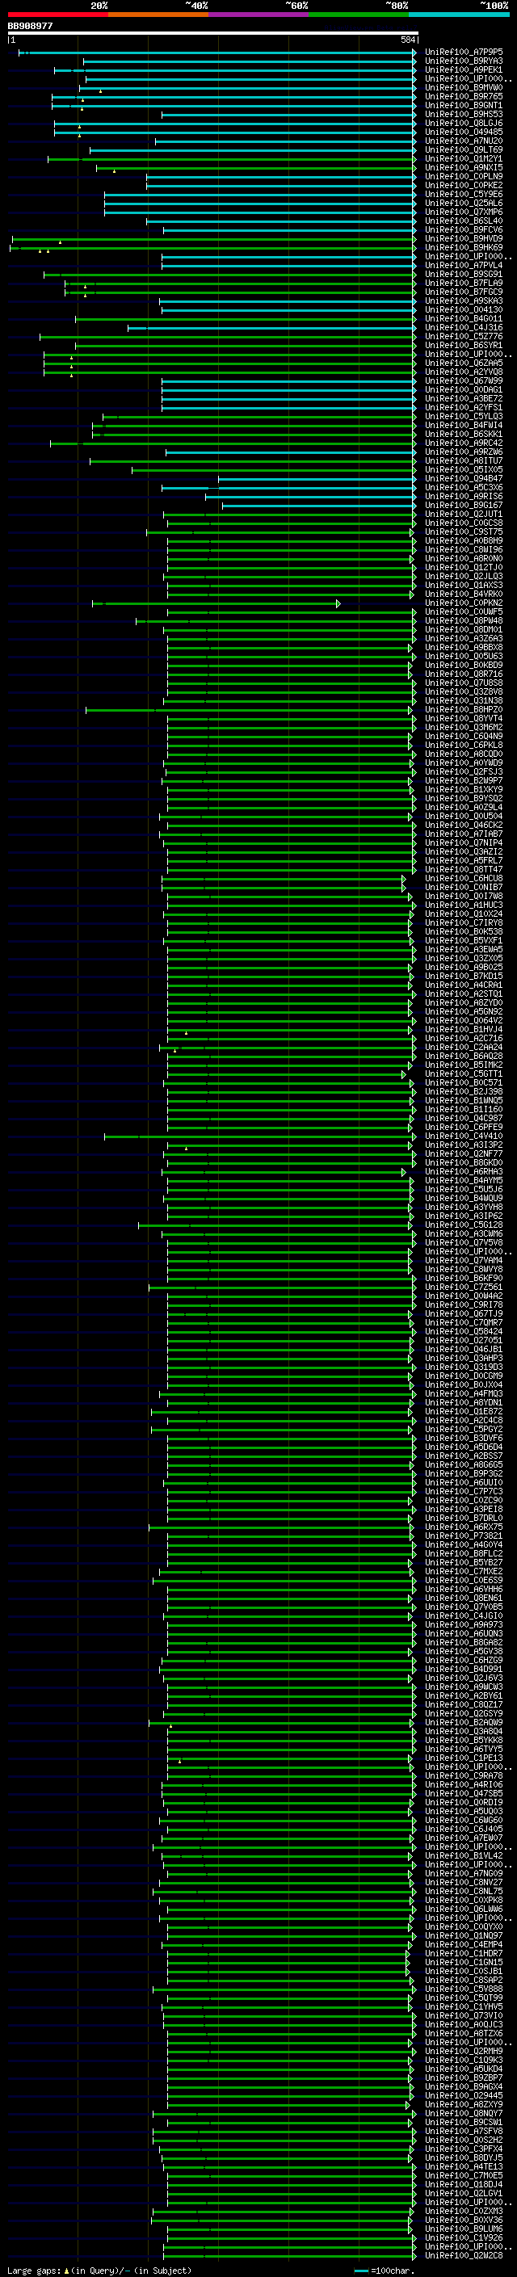
Task: Click the green B9HVD9 alignment bar
Action: pyautogui.click(x=214, y=240)
